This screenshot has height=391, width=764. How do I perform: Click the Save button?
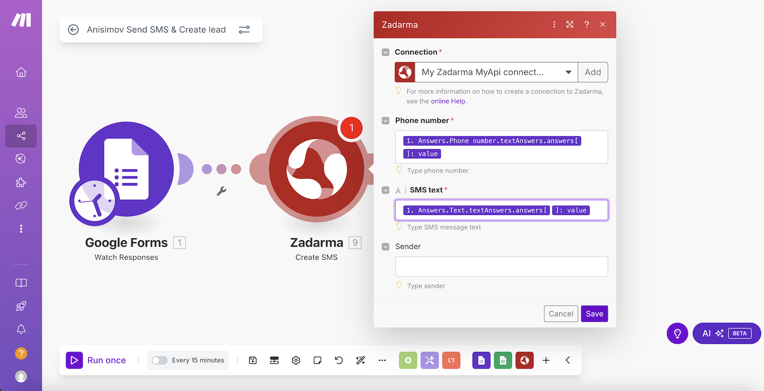pos(594,314)
